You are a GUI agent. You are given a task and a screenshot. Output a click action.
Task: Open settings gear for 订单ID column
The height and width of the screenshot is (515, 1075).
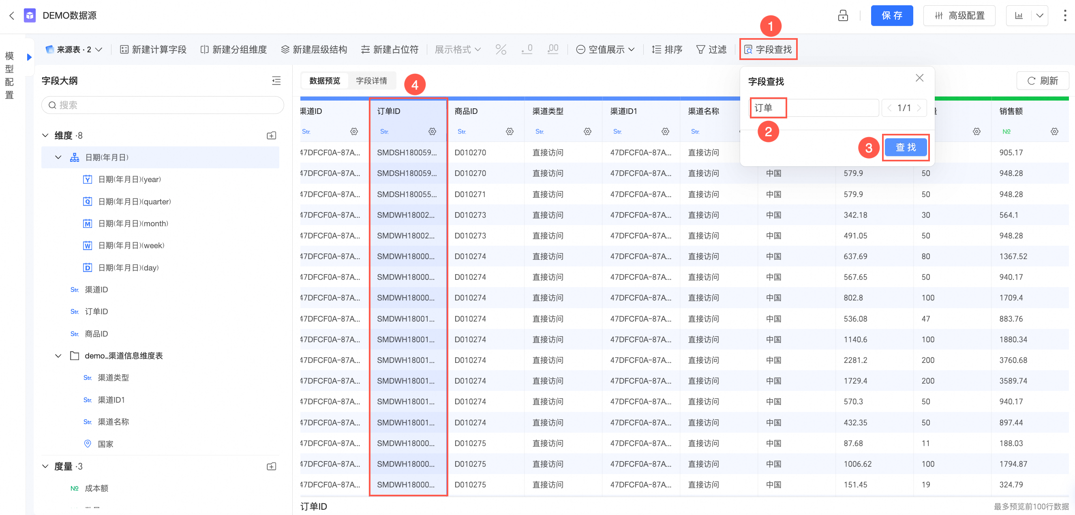click(432, 131)
